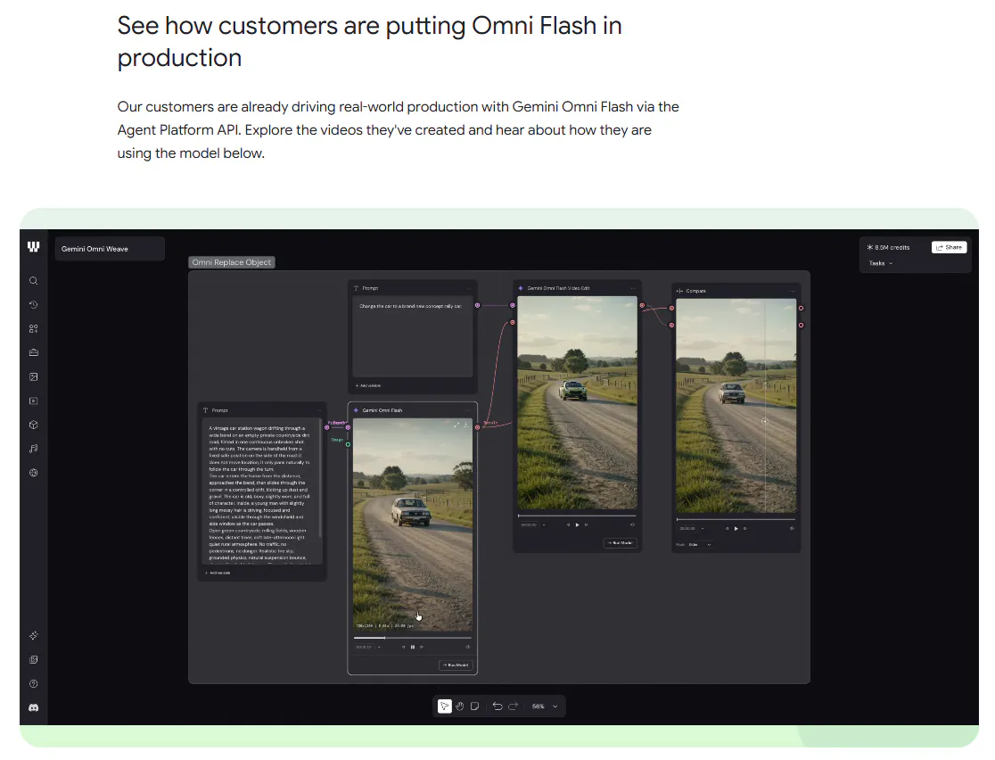
Task: Open the Compare node options menu
Action: (x=792, y=291)
